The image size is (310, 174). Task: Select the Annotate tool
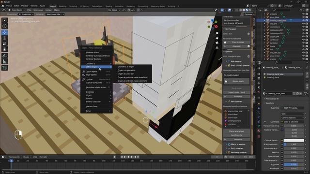click(x=4, y=56)
